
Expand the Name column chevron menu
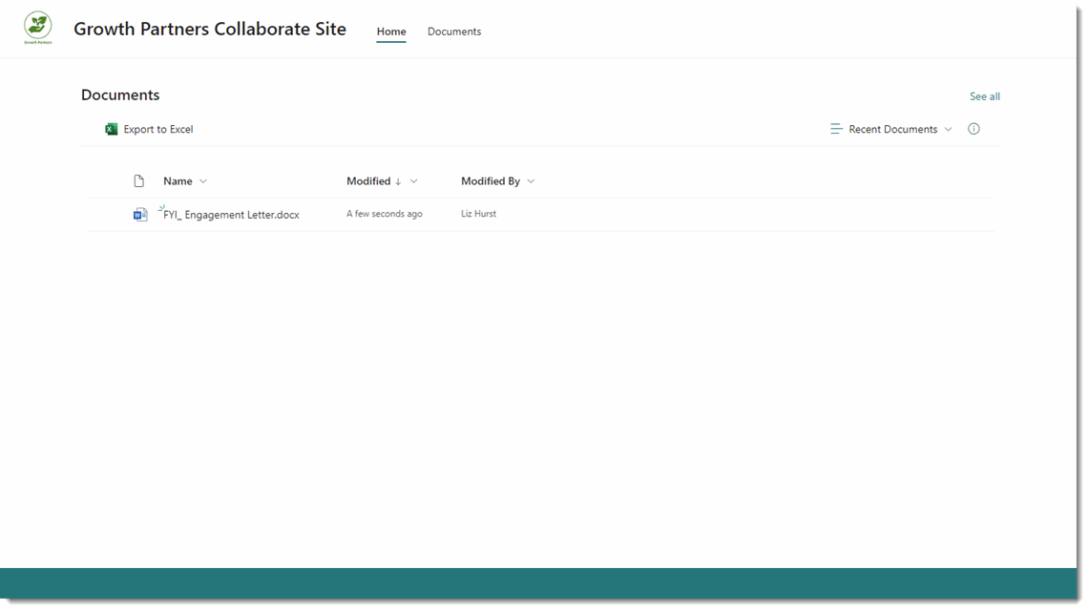coord(203,181)
